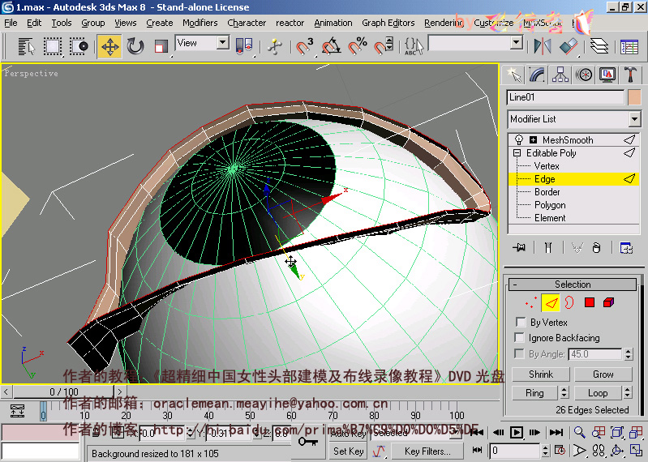The height and width of the screenshot is (462, 648).
Task: Click the Ring button
Action: pyautogui.click(x=534, y=392)
